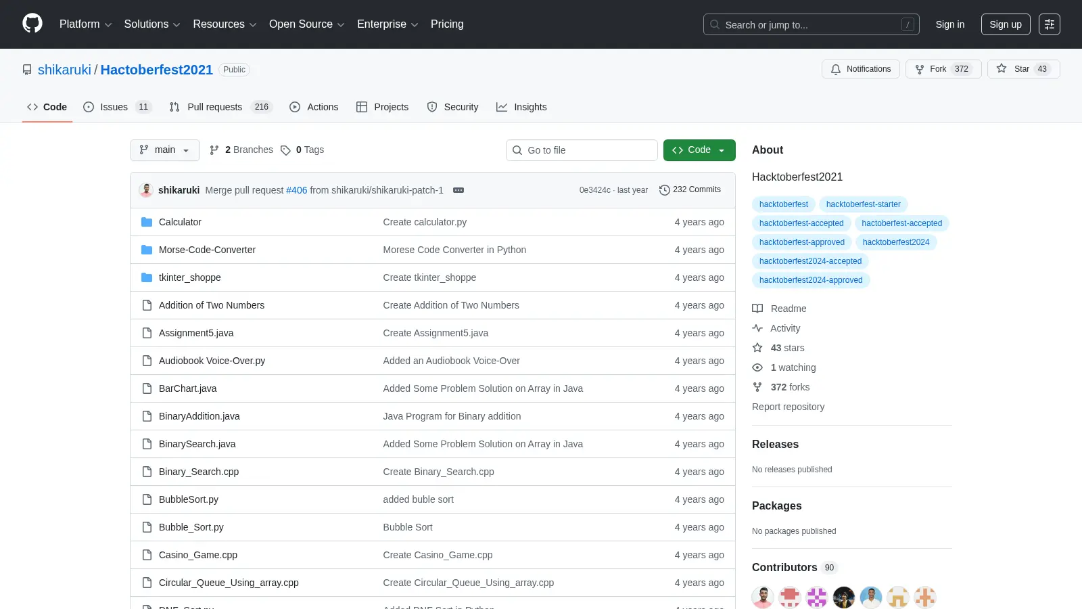Image resolution: width=1082 pixels, height=609 pixels.
Task: Click the Report repository link
Action: [x=788, y=407]
